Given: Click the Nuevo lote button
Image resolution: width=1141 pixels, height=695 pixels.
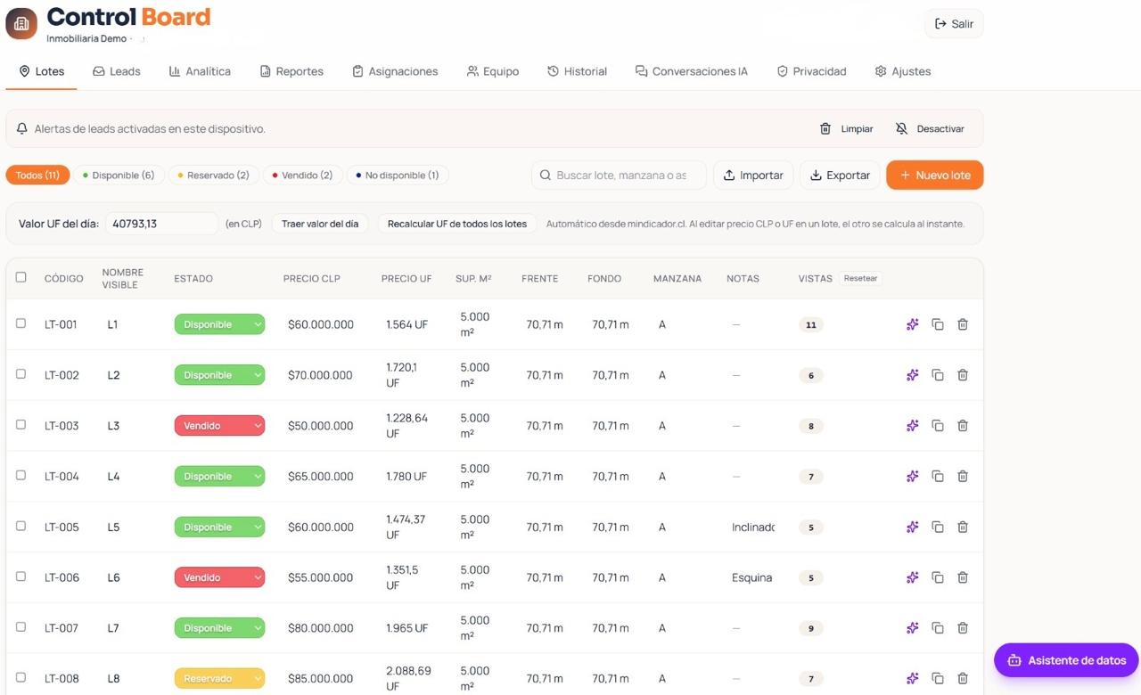Looking at the screenshot, I should click(934, 176).
